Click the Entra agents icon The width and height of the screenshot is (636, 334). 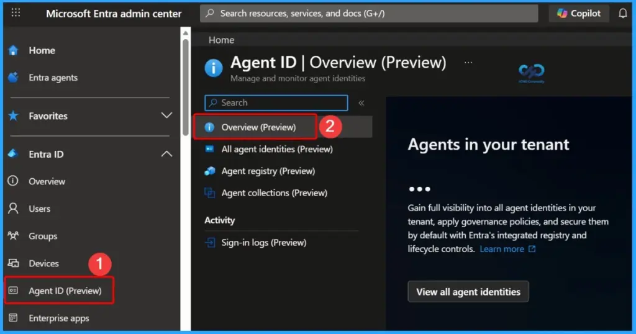point(13,77)
